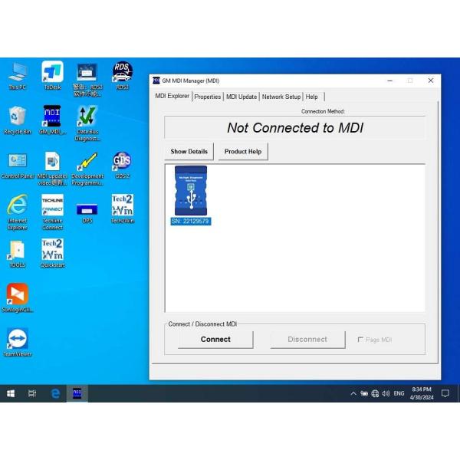Click the Show Details button

189,152
